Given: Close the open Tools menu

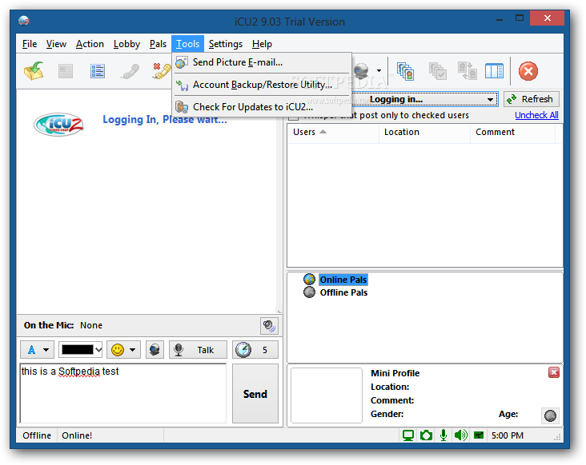Looking at the screenshot, I should pos(187,44).
